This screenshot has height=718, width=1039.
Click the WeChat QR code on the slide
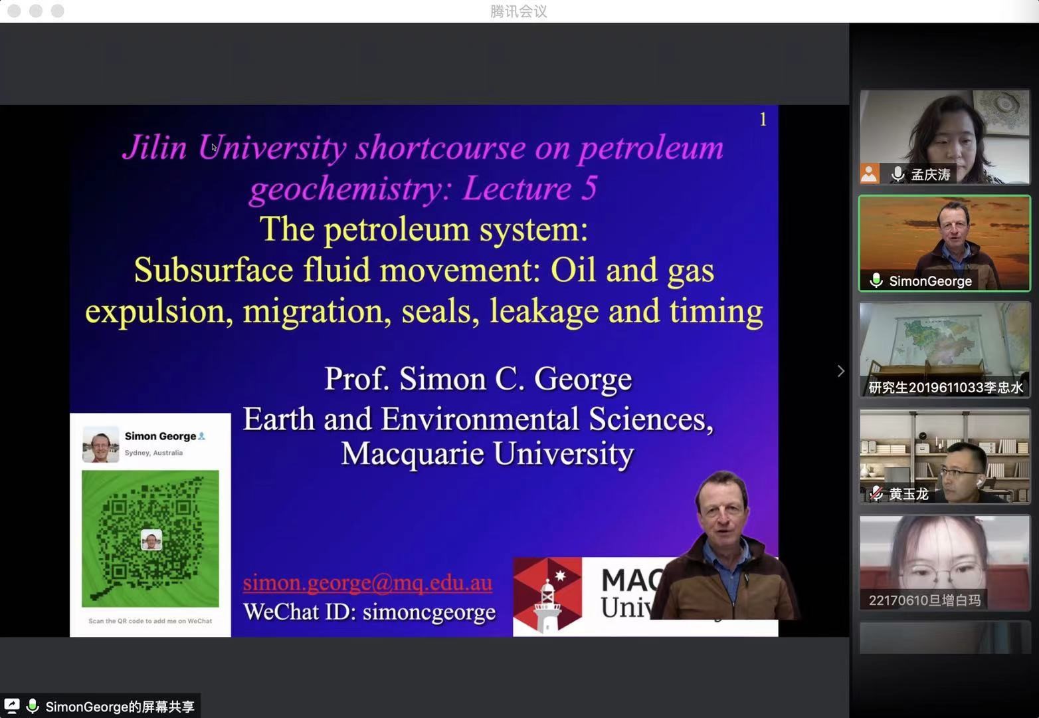(150, 538)
